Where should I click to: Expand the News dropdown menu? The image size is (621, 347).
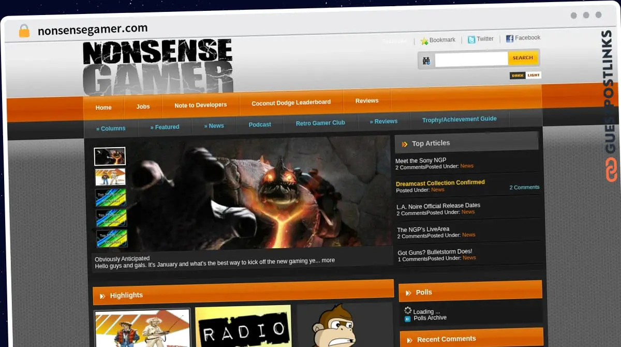point(214,125)
